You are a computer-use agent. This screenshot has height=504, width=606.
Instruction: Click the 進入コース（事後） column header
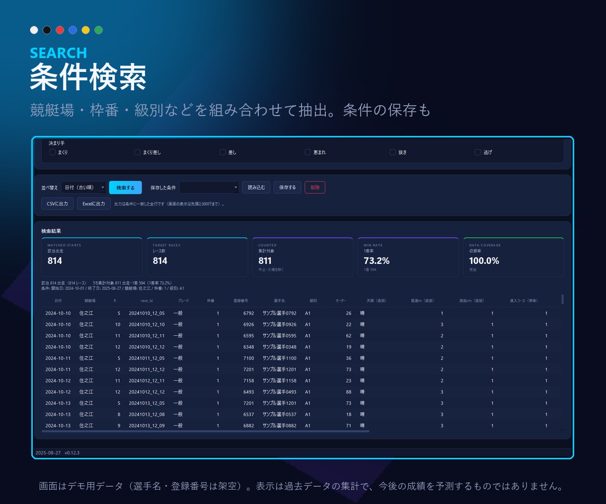[x=524, y=301]
